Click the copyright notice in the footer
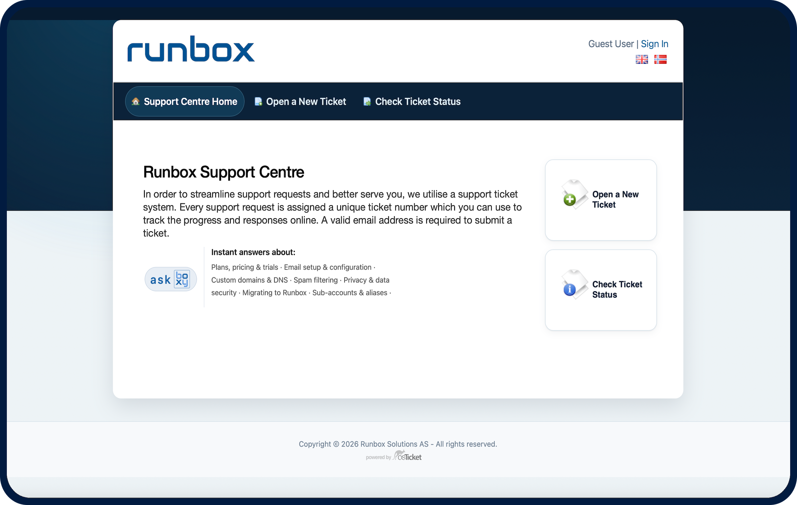Image resolution: width=797 pixels, height=505 pixels. (x=398, y=444)
